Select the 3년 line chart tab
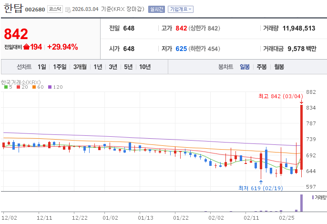 click(113, 67)
